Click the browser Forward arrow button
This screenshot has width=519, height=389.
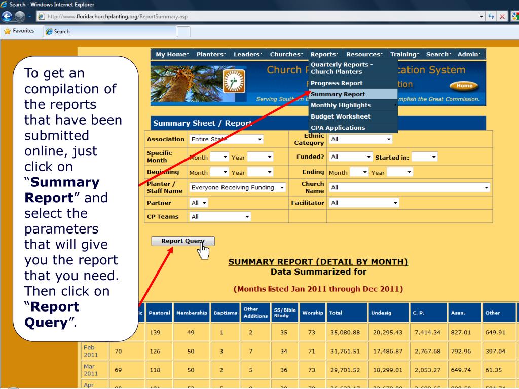20,16
